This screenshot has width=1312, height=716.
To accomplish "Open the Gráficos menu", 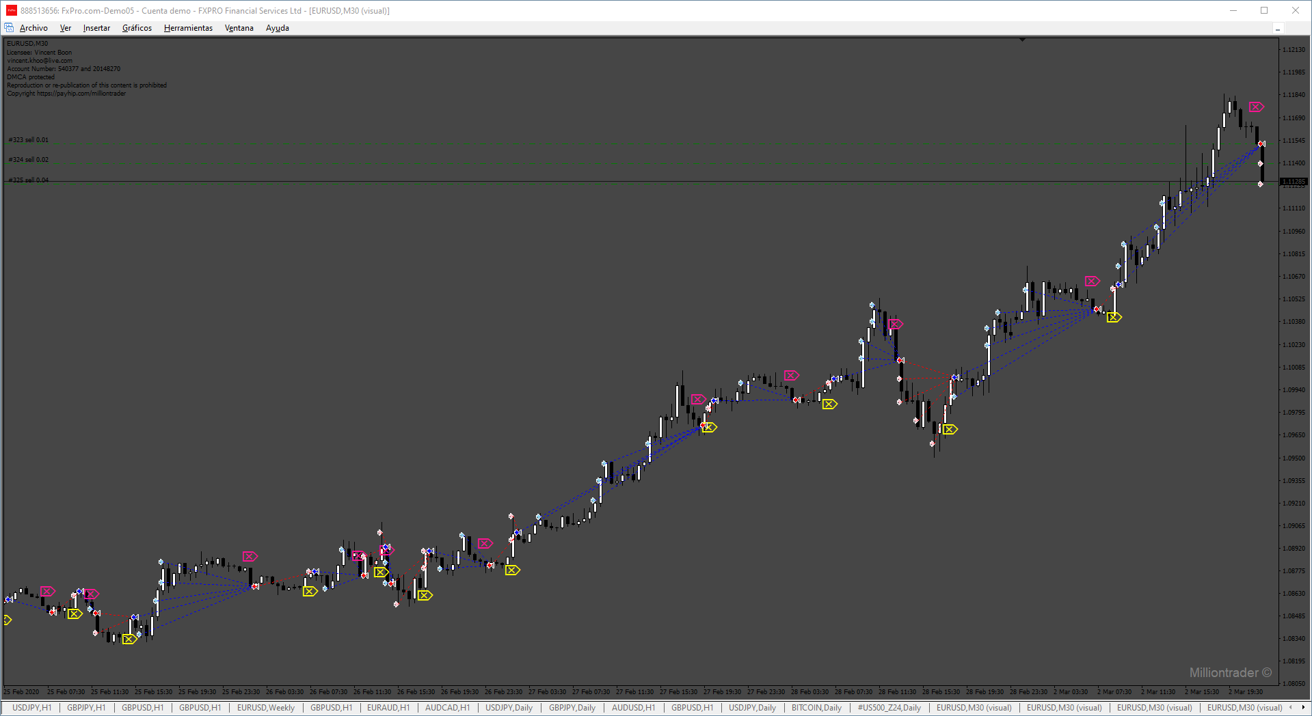I will [137, 28].
